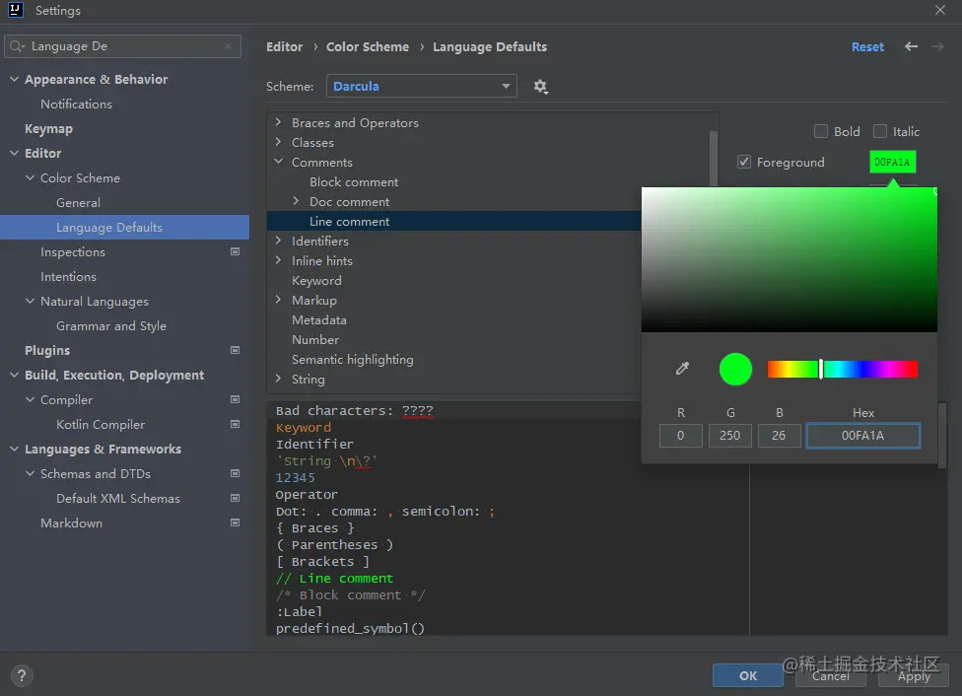
Task: Click the eyedropper color pipette icon
Action: point(682,369)
